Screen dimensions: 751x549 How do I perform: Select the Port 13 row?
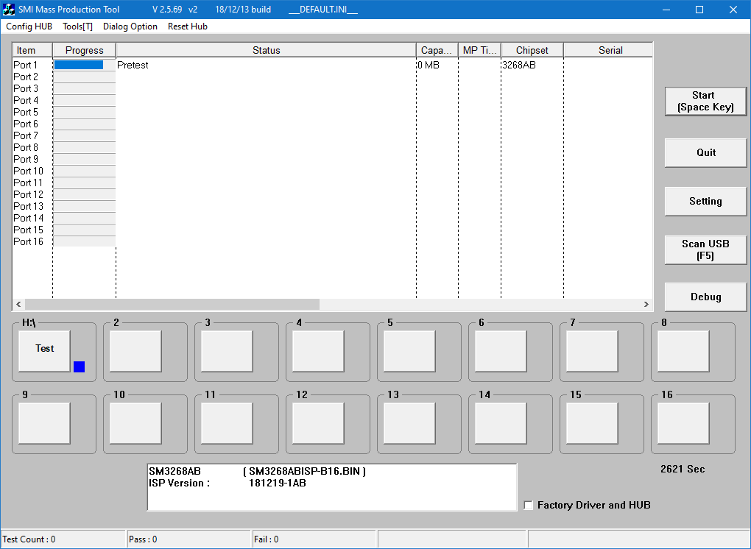pos(332,206)
